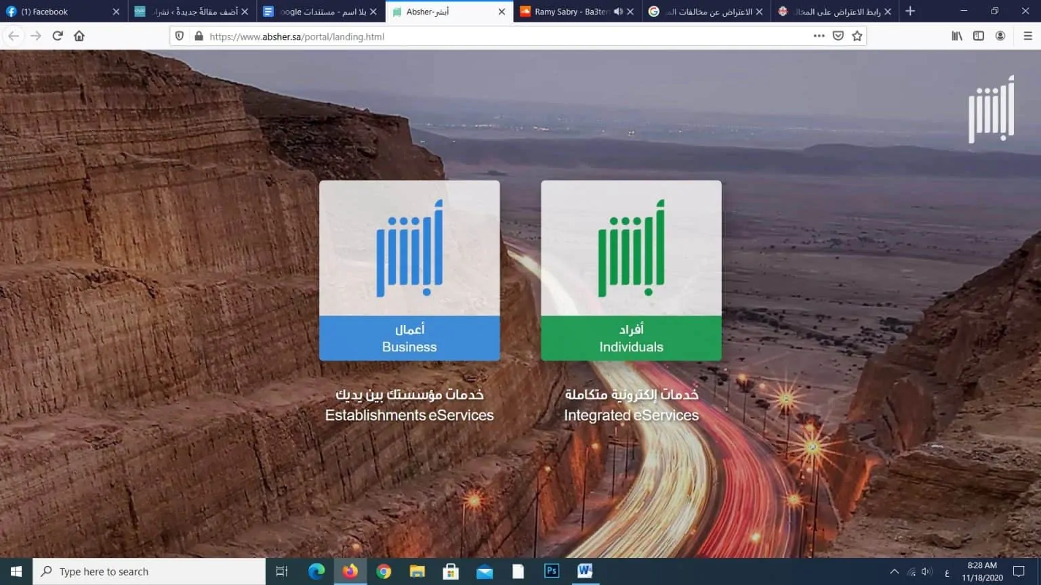Go forward with the browser forward arrow
The height and width of the screenshot is (585, 1041).
click(36, 36)
